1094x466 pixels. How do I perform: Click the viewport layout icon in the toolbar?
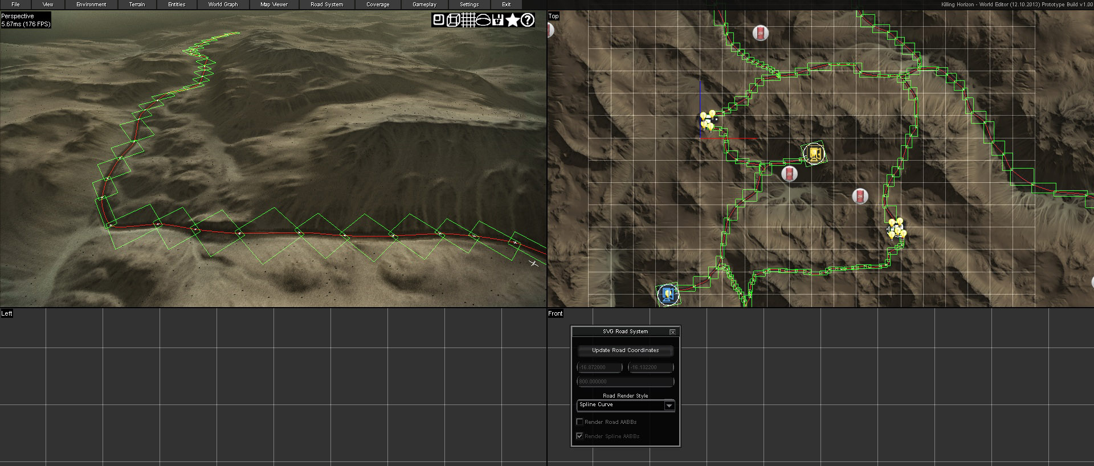pyautogui.click(x=438, y=21)
